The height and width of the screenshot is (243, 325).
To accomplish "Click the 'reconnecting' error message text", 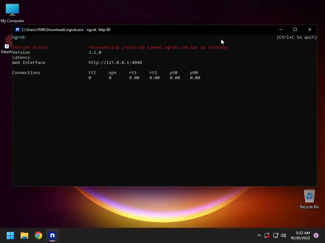I will (x=158, y=47).
